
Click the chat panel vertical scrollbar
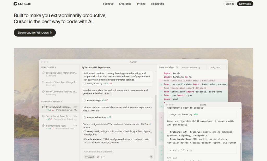click(156, 120)
